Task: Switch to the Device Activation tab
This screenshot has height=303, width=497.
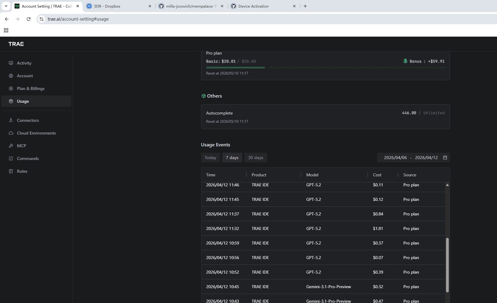Action: tap(263, 6)
